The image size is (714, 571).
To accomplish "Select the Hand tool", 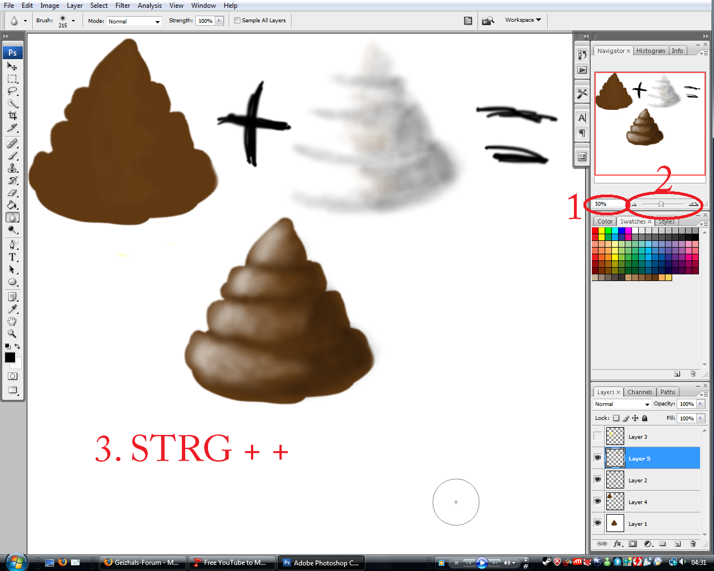I will 12,321.
